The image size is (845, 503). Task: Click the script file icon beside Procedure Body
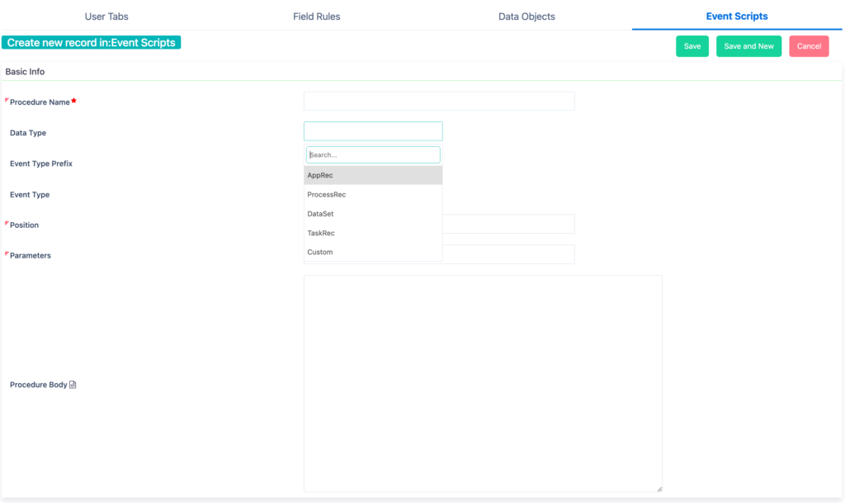click(73, 384)
